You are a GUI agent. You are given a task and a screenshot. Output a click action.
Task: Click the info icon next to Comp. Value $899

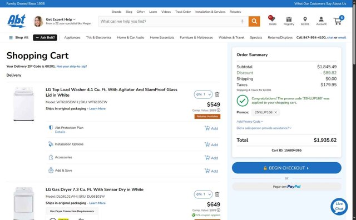pos(219,110)
